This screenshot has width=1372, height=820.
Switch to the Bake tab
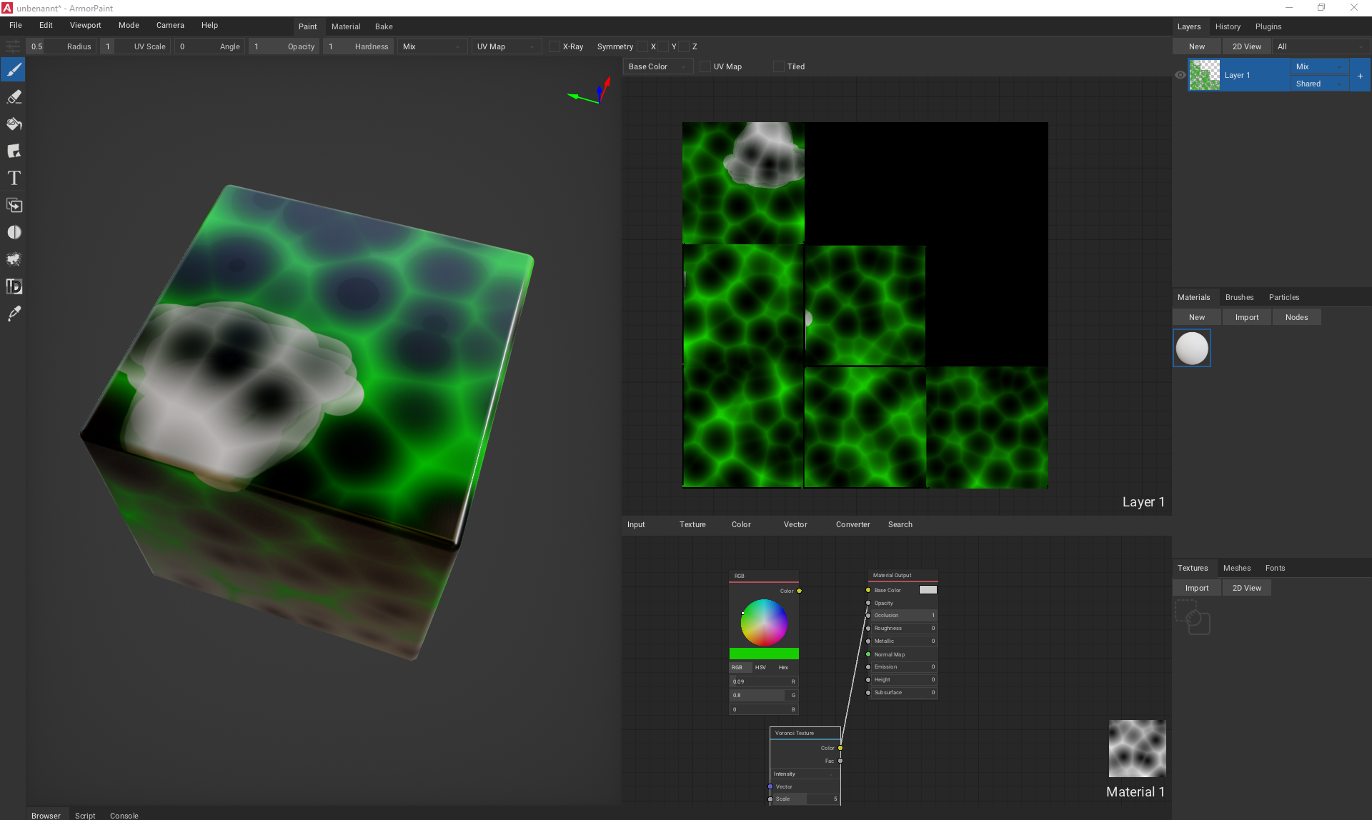click(x=384, y=26)
